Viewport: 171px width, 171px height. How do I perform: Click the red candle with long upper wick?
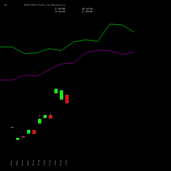tap(51, 117)
